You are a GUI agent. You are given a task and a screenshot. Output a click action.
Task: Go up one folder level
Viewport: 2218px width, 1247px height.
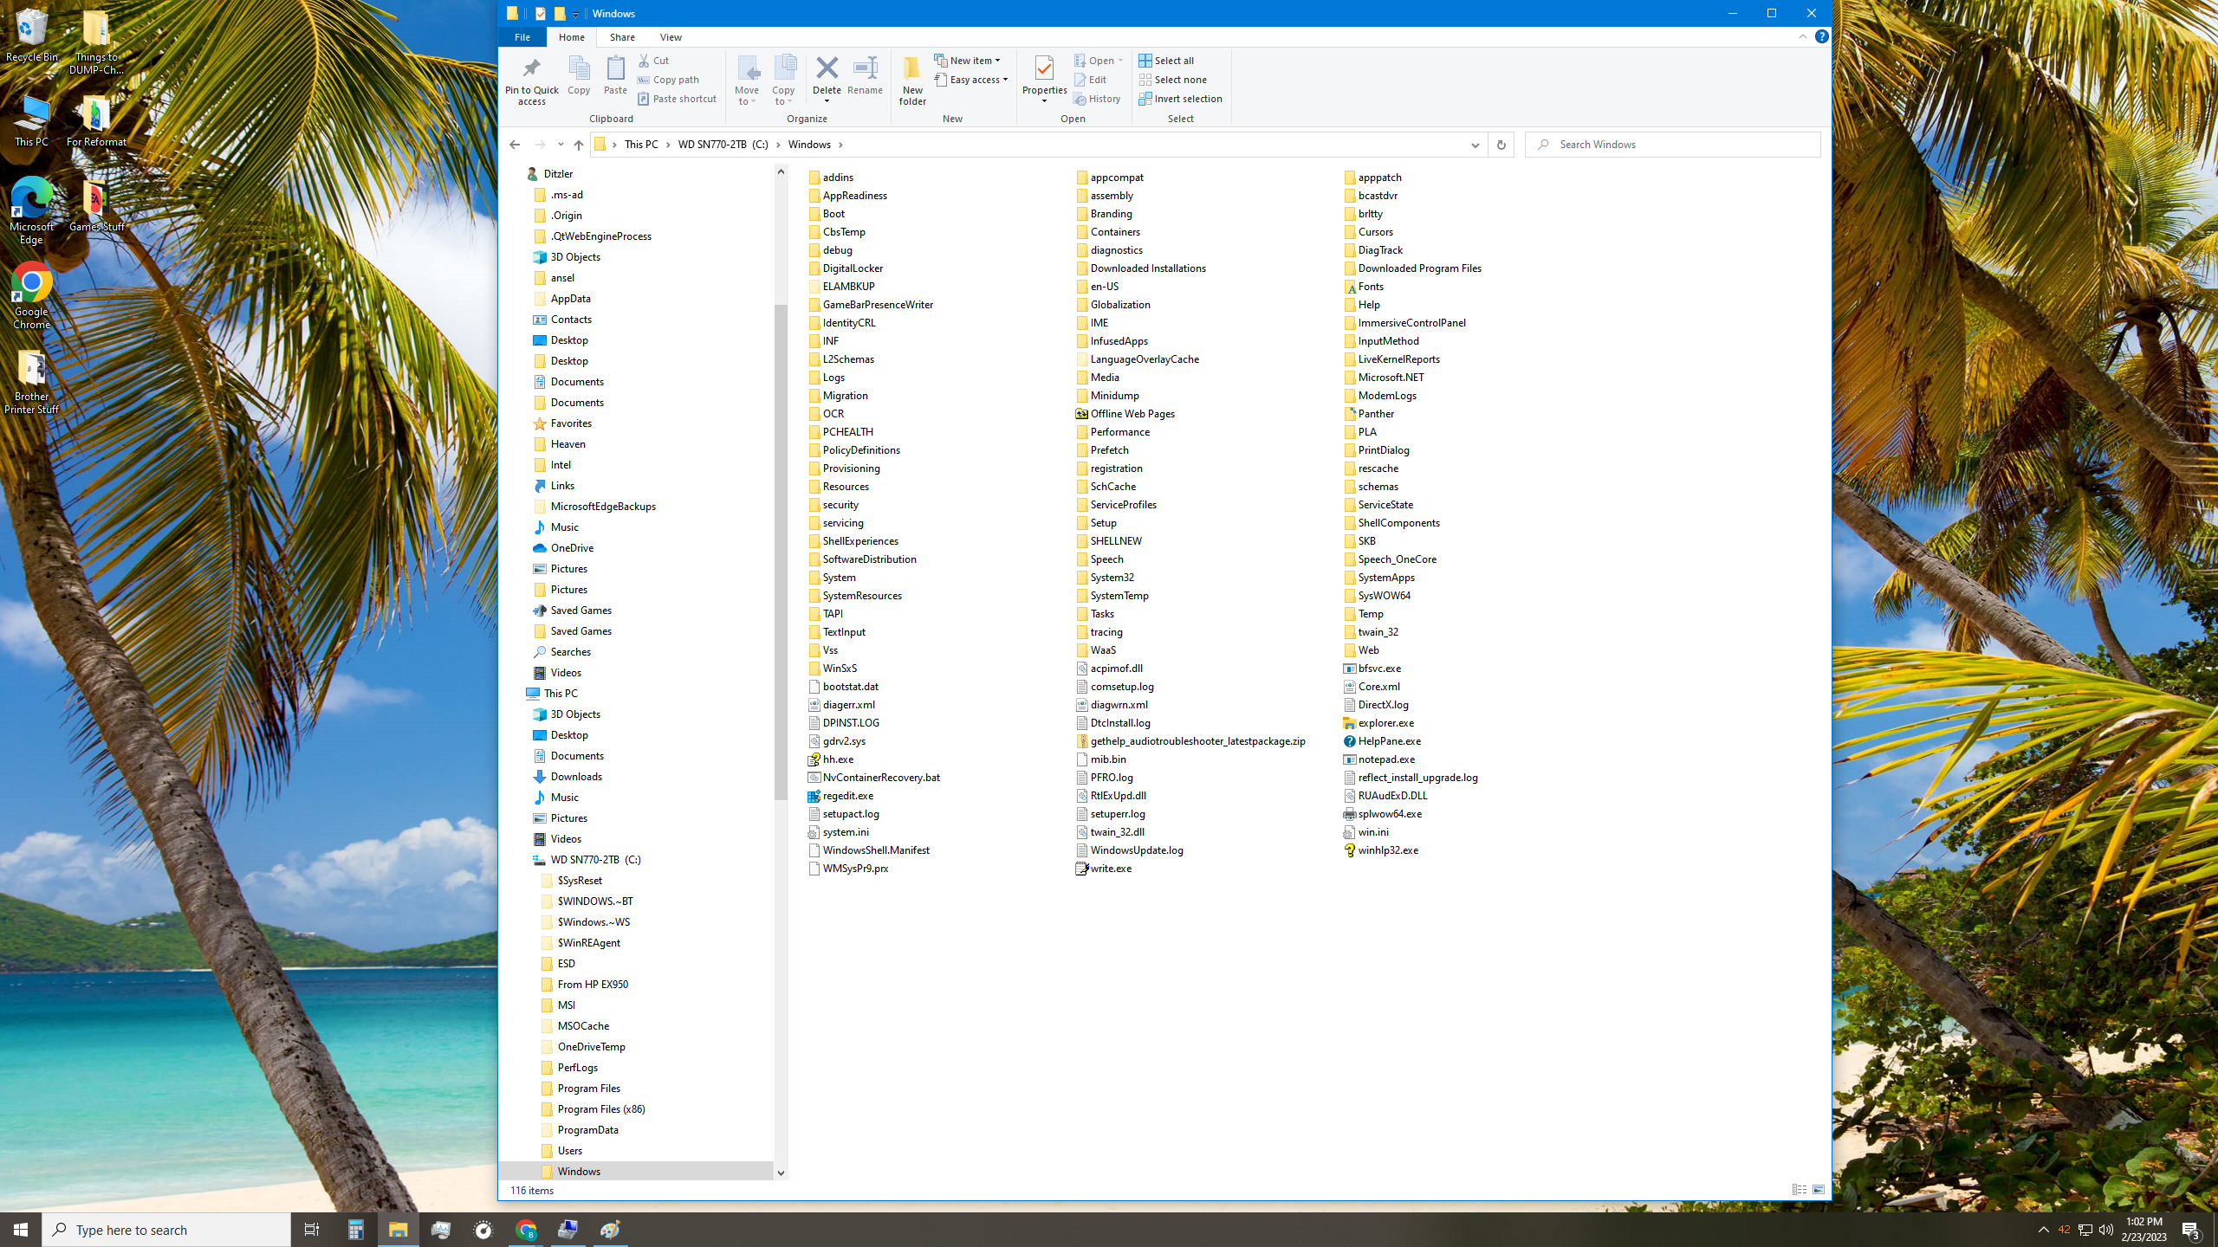(x=579, y=145)
